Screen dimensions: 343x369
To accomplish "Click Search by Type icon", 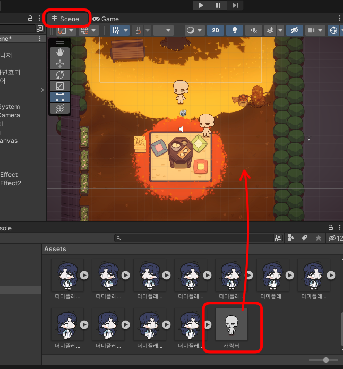I will click(291, 238).
